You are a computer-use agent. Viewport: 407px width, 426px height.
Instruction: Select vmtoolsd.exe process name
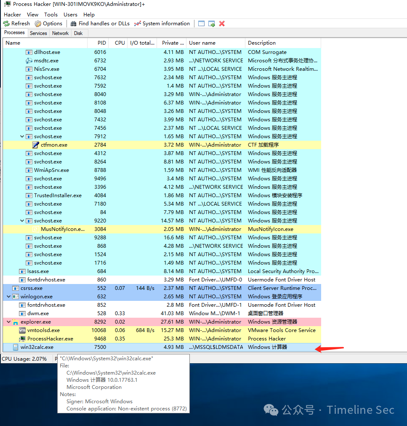pyautogui.click(x=43, y=330)
